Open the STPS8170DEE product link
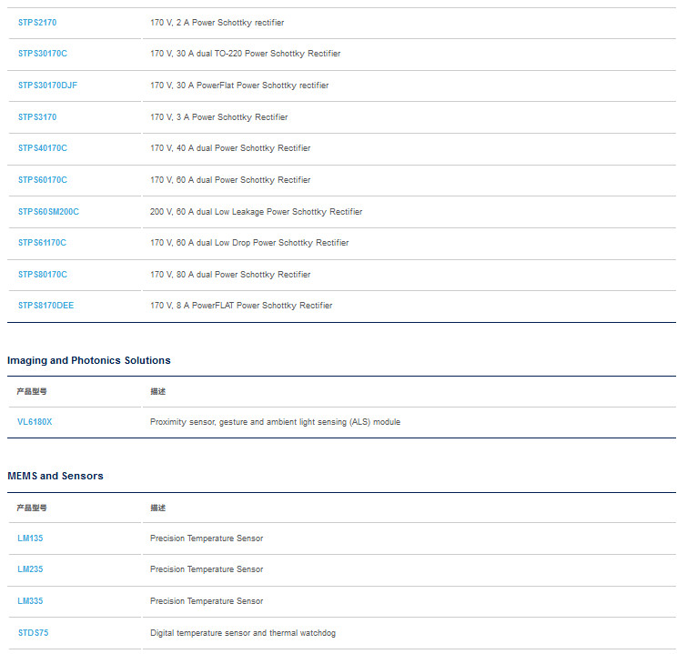 (46, 306)
